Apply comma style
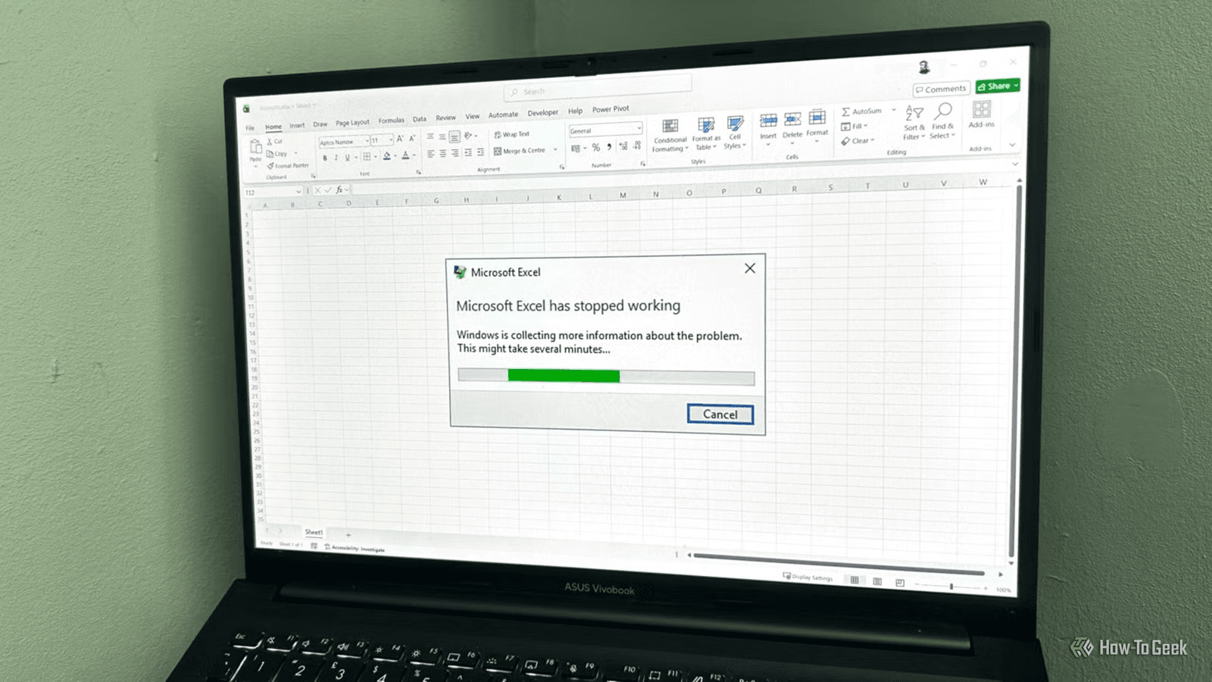The image size is (1212, 682). (x=609, y=146)
